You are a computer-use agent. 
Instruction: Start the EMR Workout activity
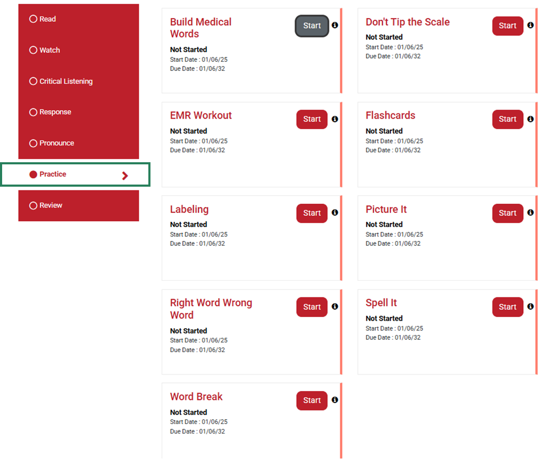coord(312,119)
